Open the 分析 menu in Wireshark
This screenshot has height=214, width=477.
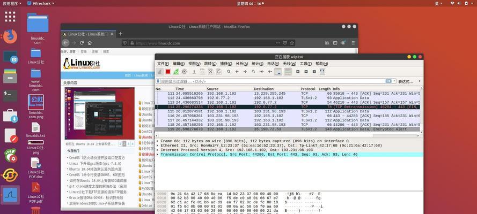coord(241,64)
